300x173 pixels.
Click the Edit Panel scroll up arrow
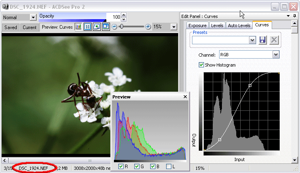click(295, 24)
